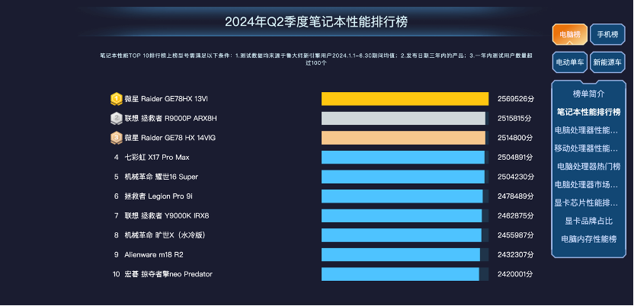Go to 电脑处理器市场 sidebar entry
Viewport: 634px width, 306px height.
pos(586,184)
